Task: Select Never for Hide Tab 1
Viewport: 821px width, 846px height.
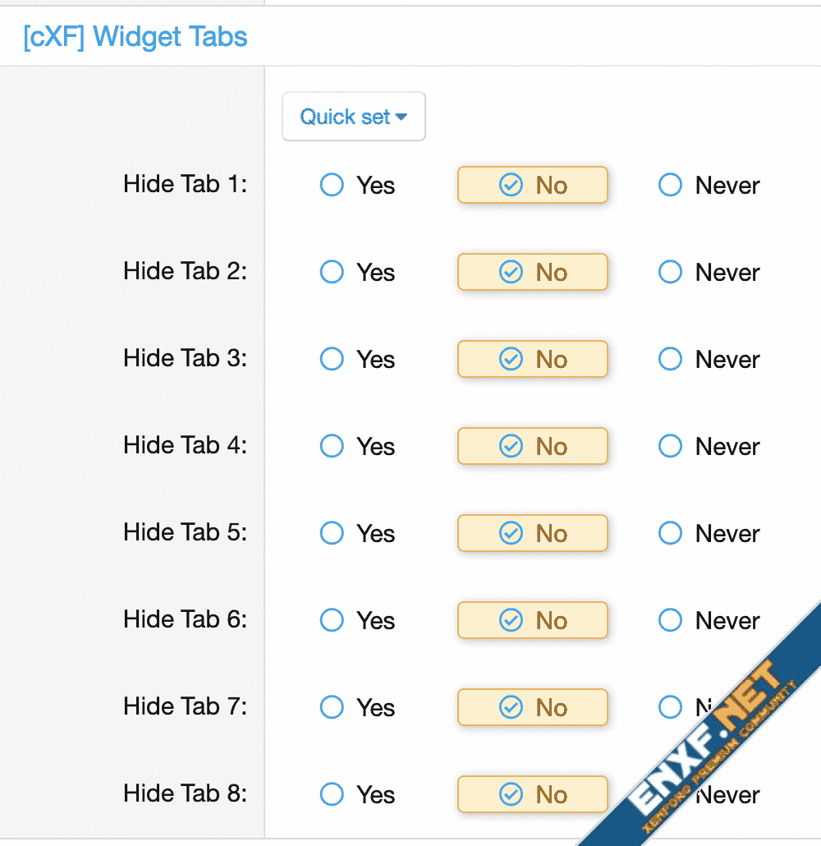Action: pyautogui.click(x=671, y=186)
